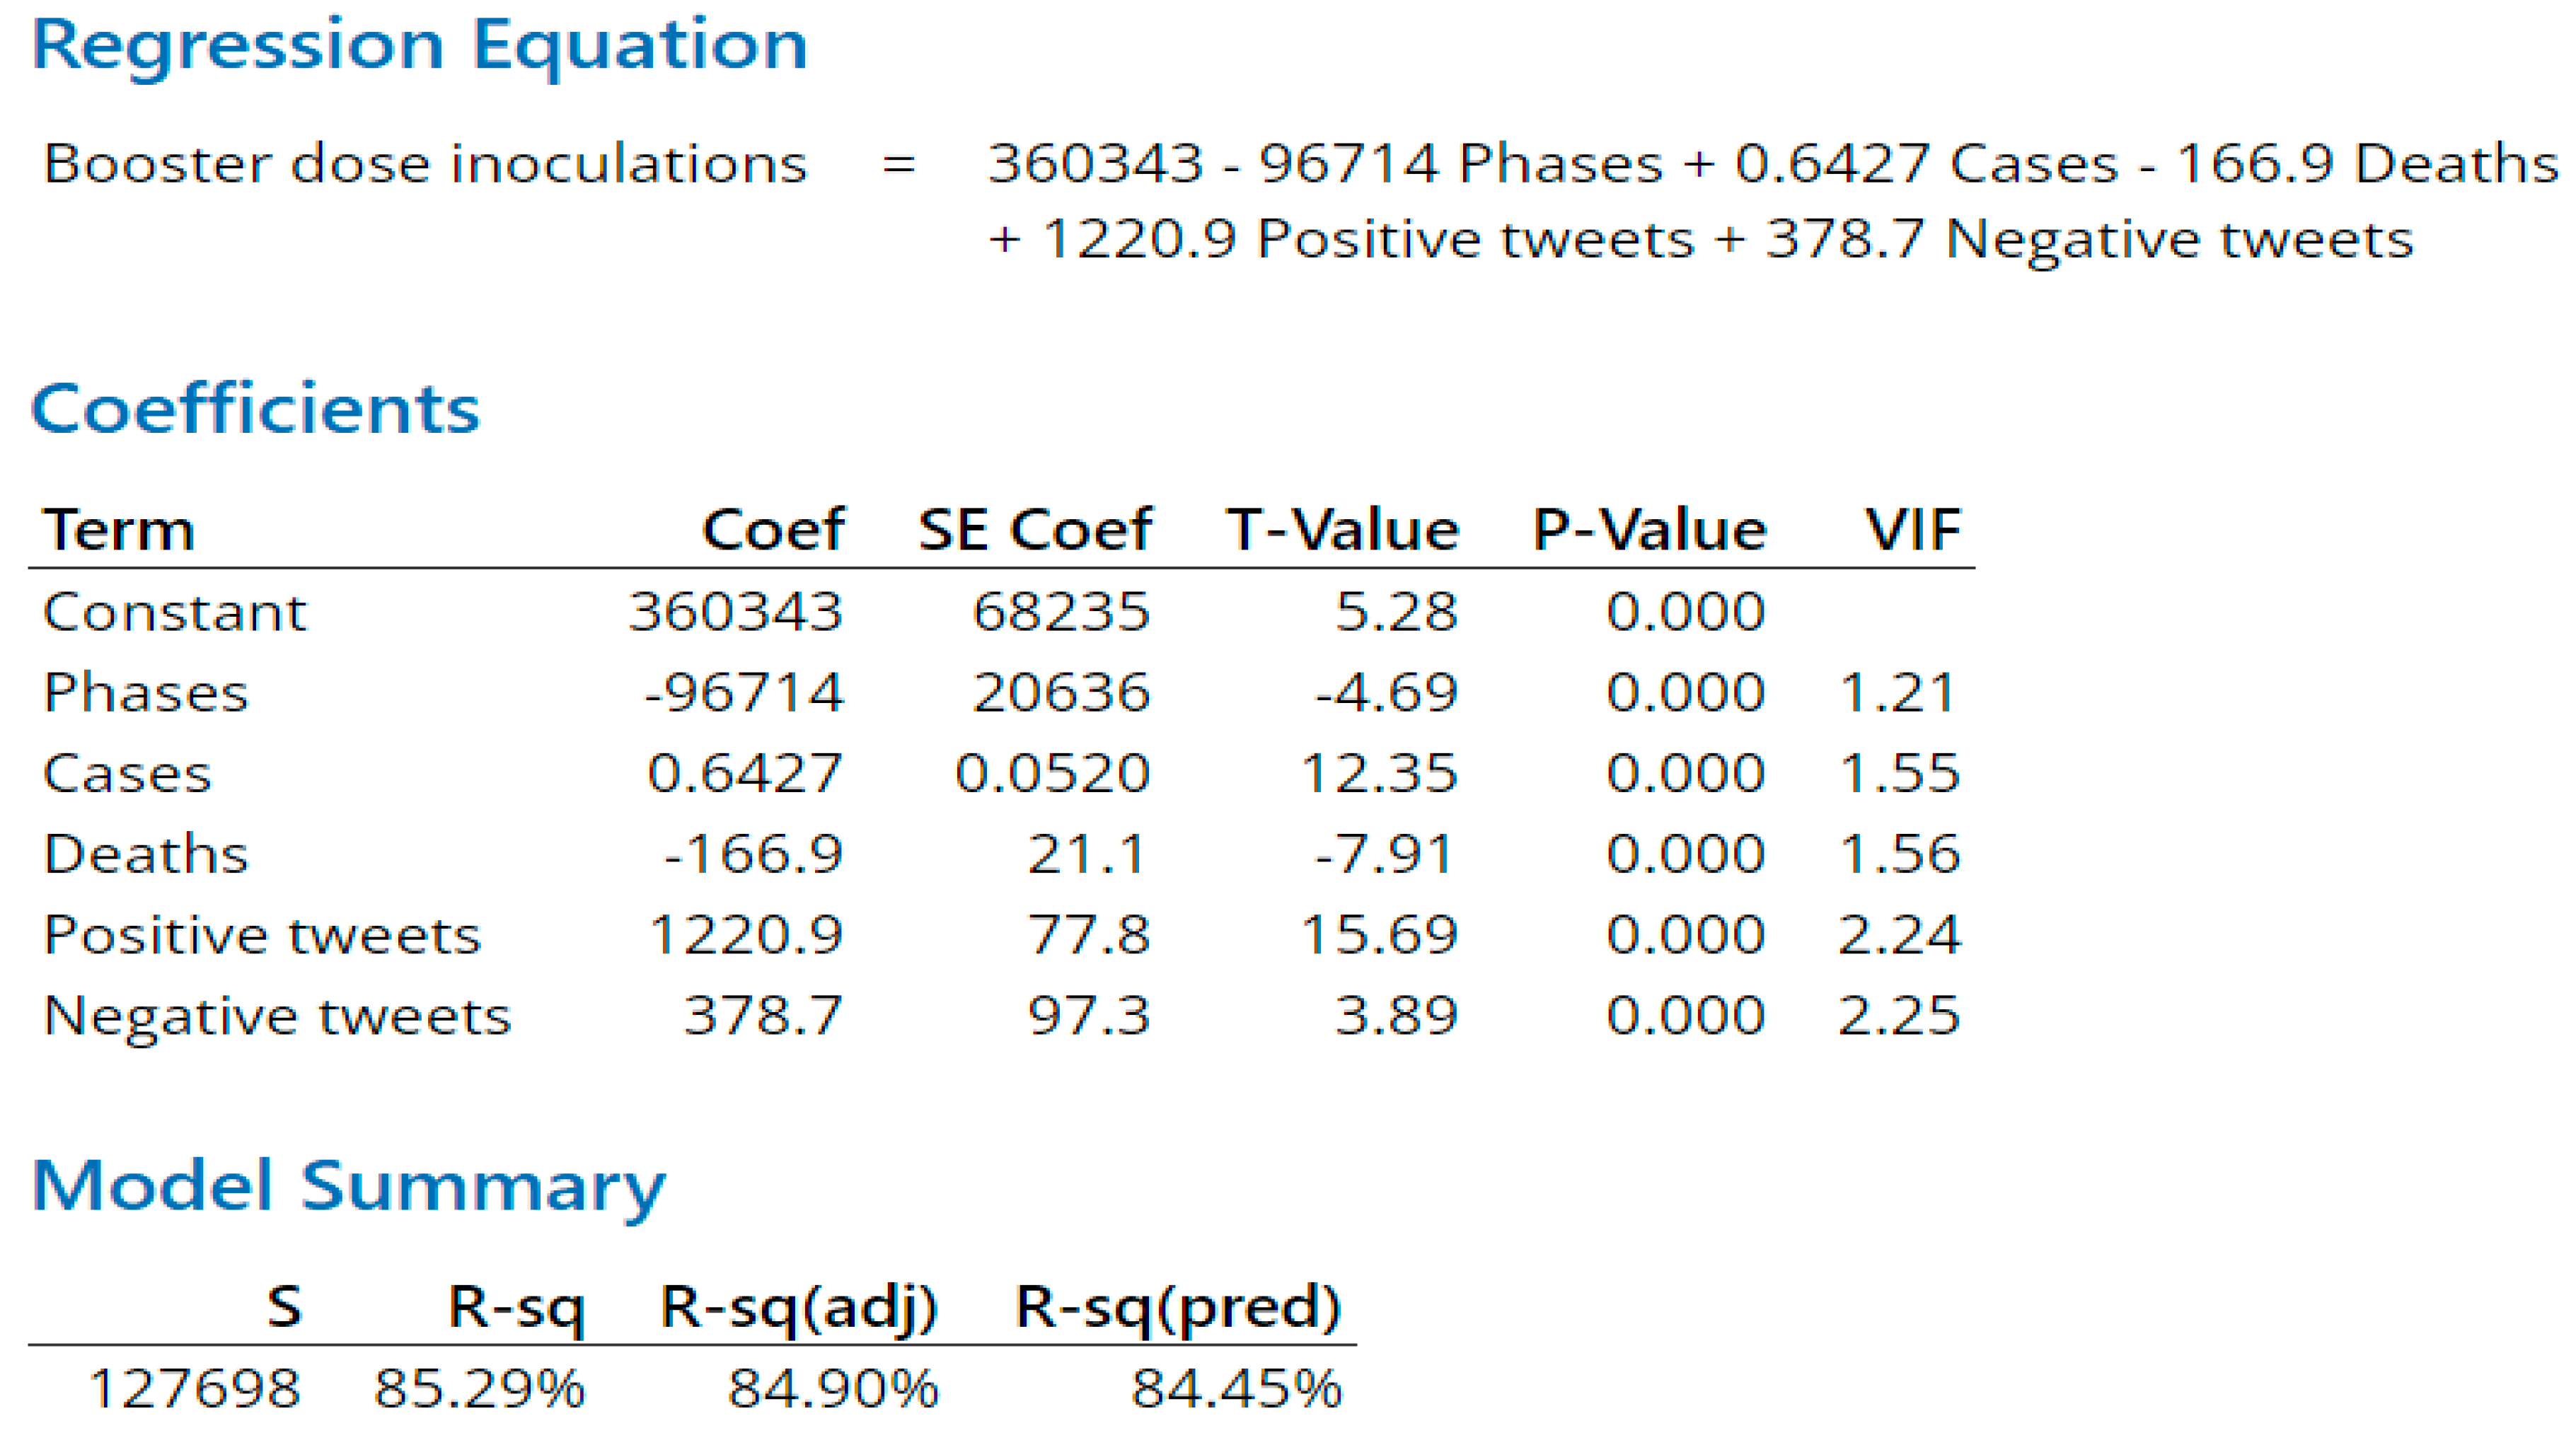Click the Regression Equation heading
2576x1440 pixels.
click(x=420, y=46)
